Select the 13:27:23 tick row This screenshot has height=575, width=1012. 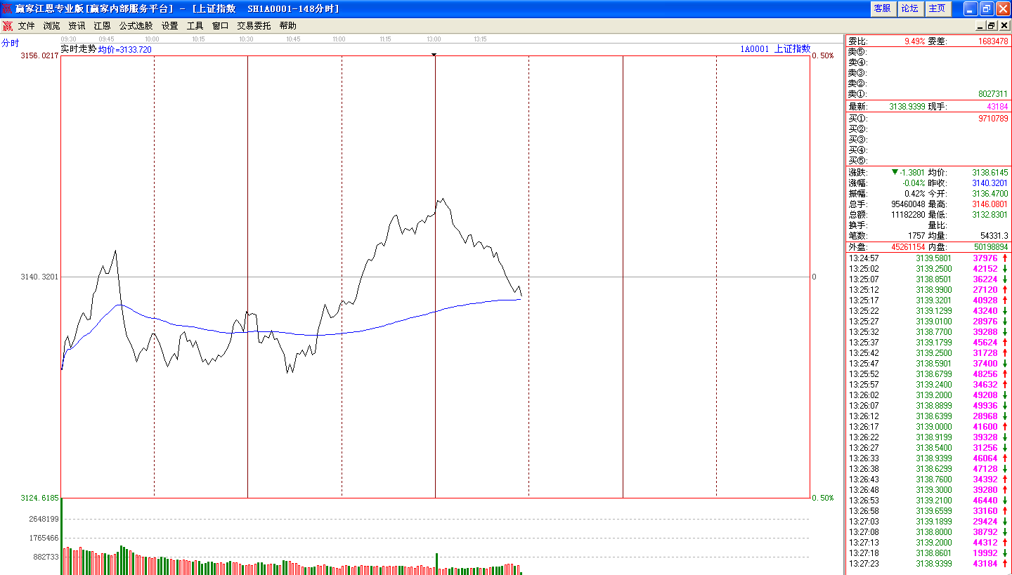point(928,563)
